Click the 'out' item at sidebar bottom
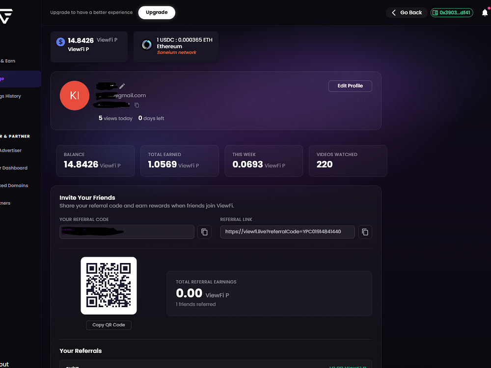This screenshot has height=368, width=491. (4, 364)
